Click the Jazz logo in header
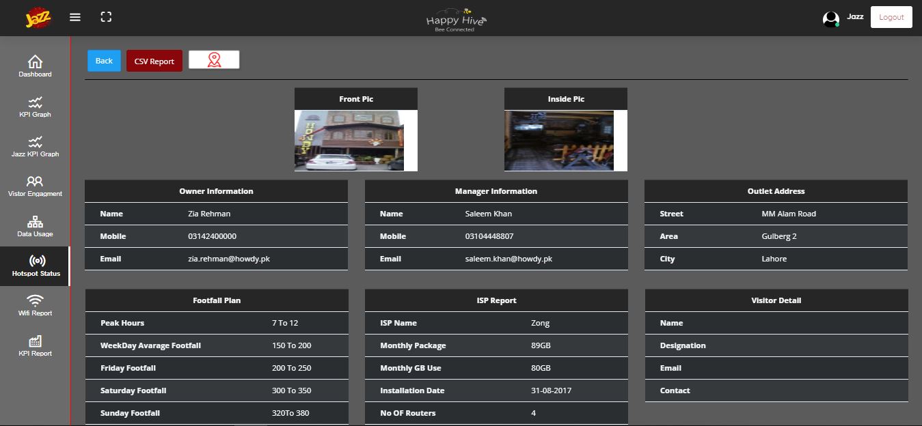 click(38, 18)
